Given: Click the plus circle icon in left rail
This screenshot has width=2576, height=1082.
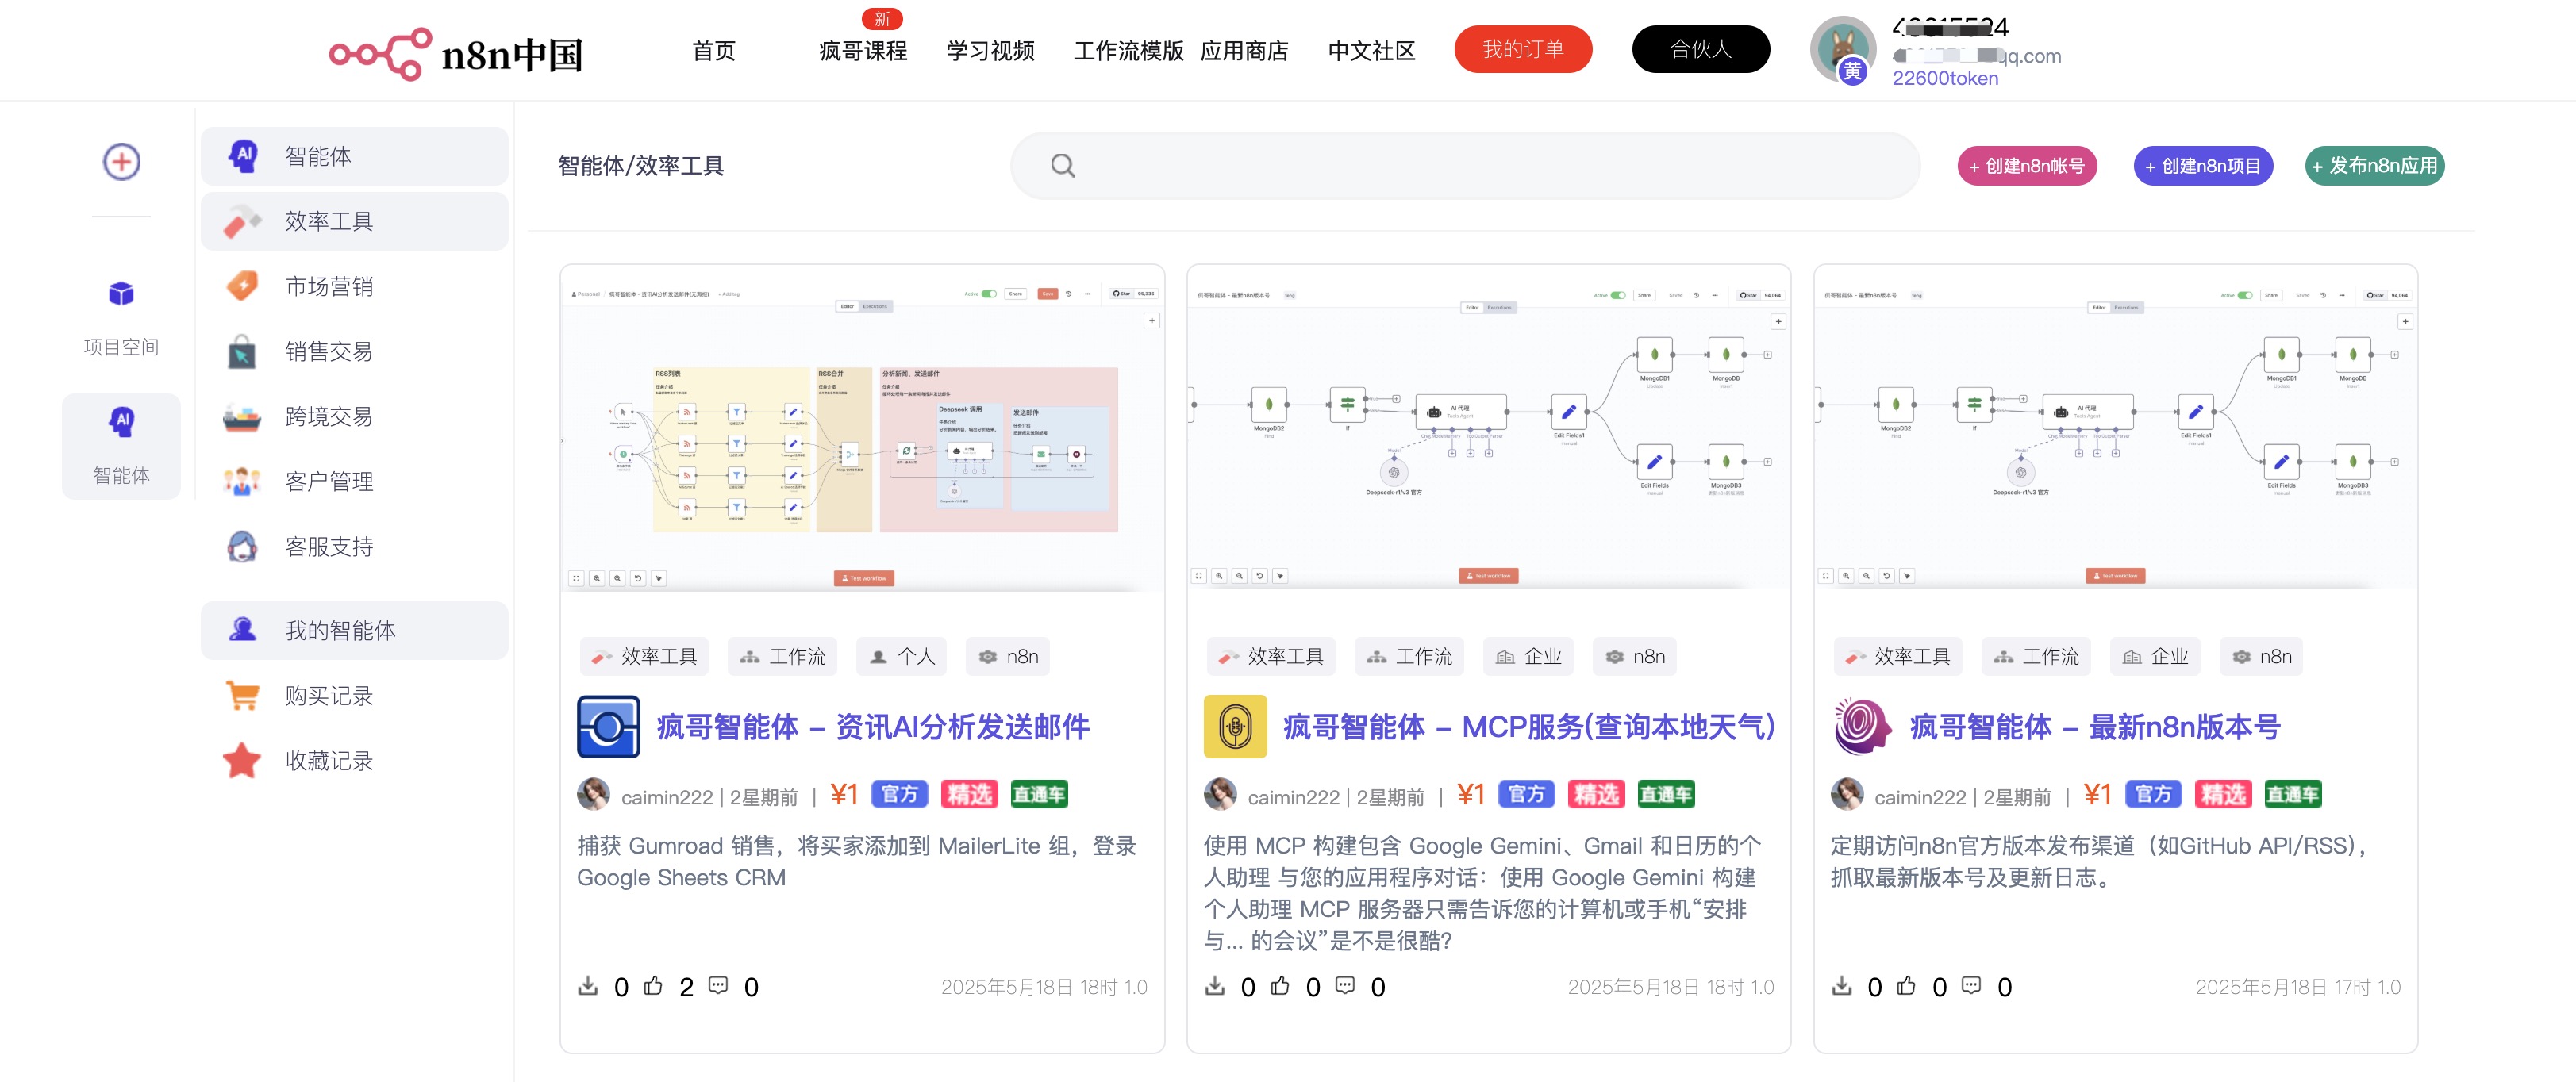Looking at the screenshot, I should tap(121, 161).
